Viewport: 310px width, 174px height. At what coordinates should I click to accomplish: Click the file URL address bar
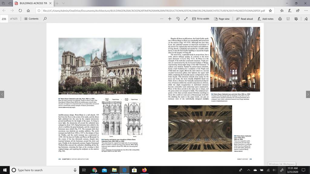pyautogui.click(x=154, y=11)
